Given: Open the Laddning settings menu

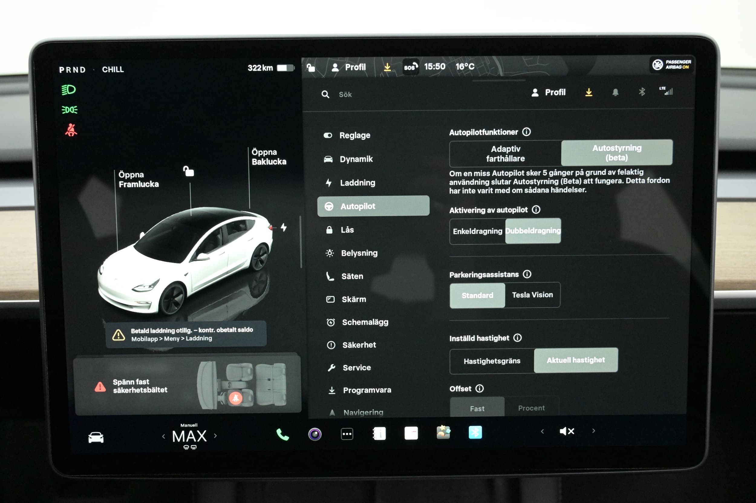Looking at the screenshot, I should (357, 183).
